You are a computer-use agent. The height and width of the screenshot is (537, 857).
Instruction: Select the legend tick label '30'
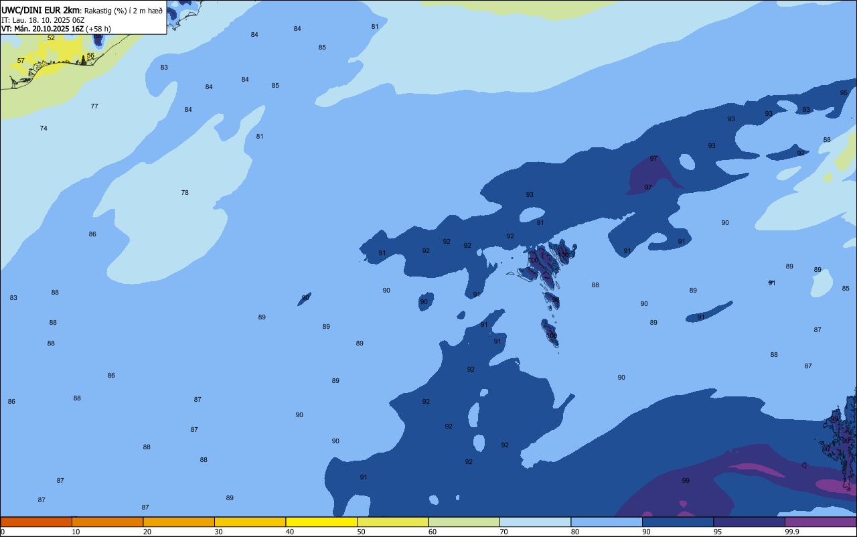click(218, 532)
